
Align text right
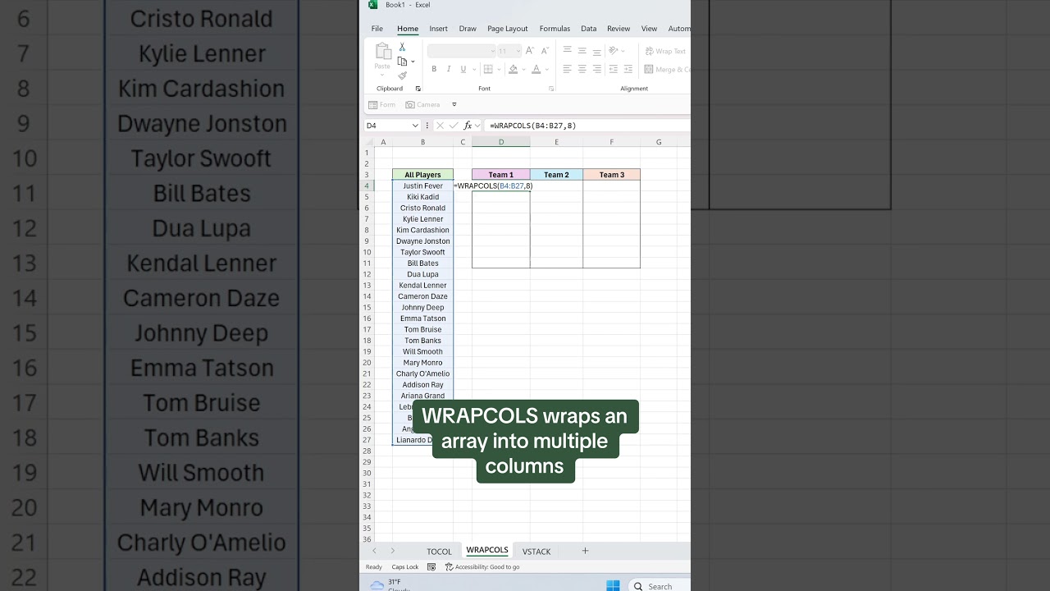click(596, 70)
